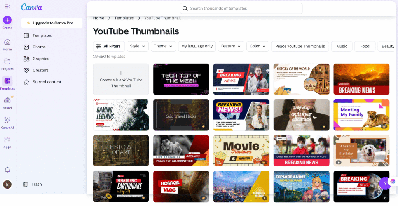Open the All Filters button
This screenshot has width=398, height=206.
[109, 46]
